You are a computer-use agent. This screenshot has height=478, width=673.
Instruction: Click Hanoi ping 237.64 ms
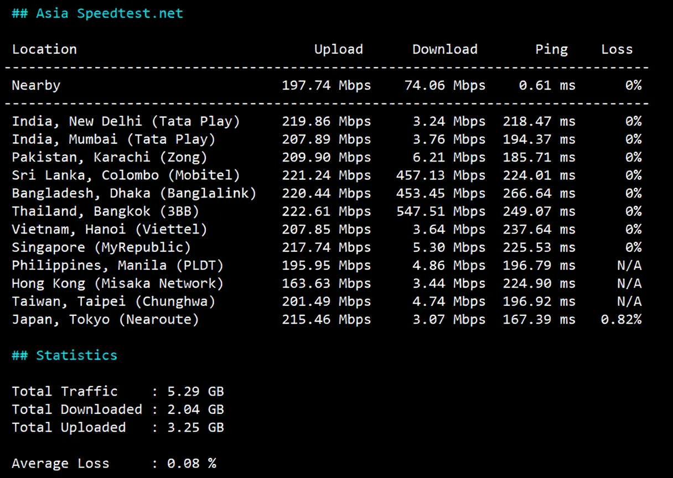pyautogui.click(x=539, y=229)
